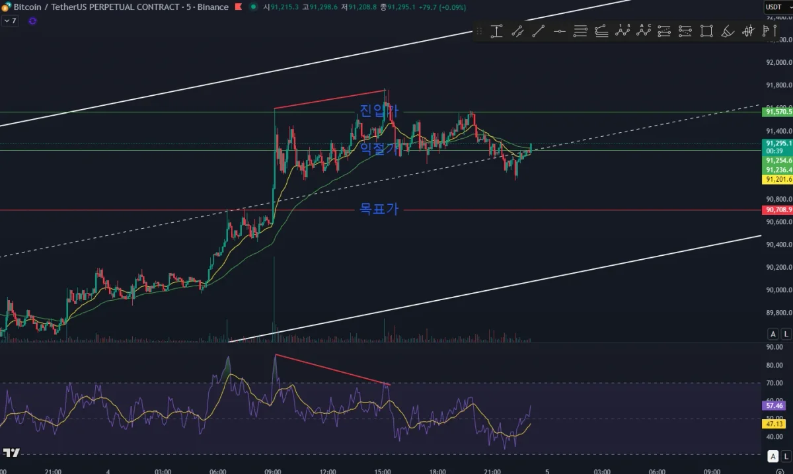Click the red flag symbol marker
The width and height of the screenshot is (793, 474).
(x=238, y=7)
